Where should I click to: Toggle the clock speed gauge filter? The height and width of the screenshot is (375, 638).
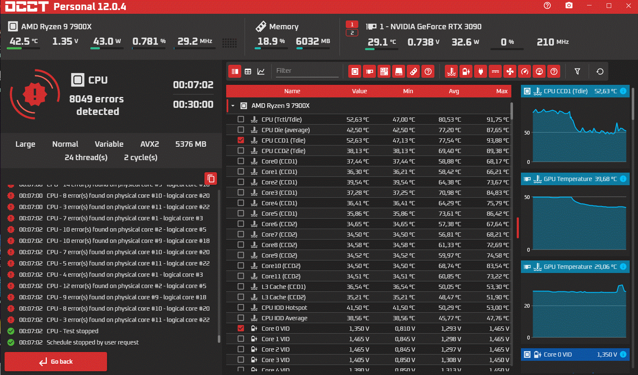525,71
